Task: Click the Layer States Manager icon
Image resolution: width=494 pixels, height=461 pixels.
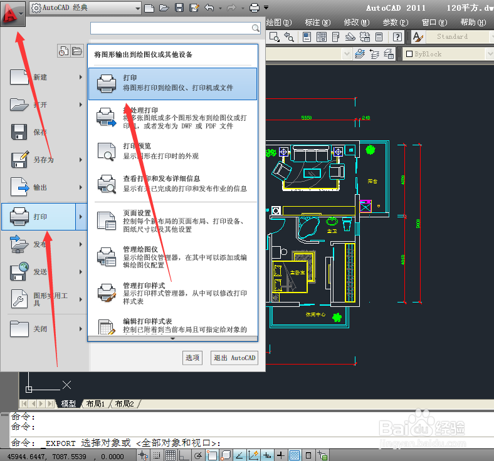Action: click(389, 54)
